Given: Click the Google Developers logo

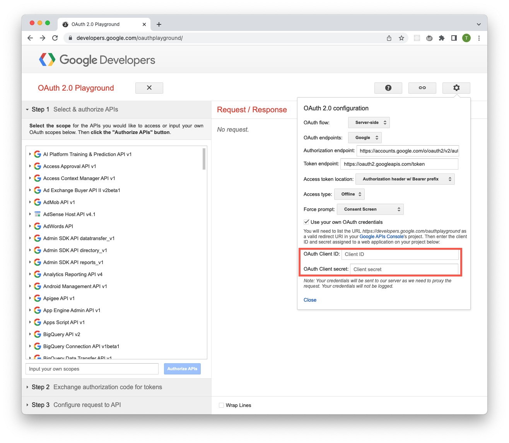Looking at the screenshot, I should coord(97,60).
